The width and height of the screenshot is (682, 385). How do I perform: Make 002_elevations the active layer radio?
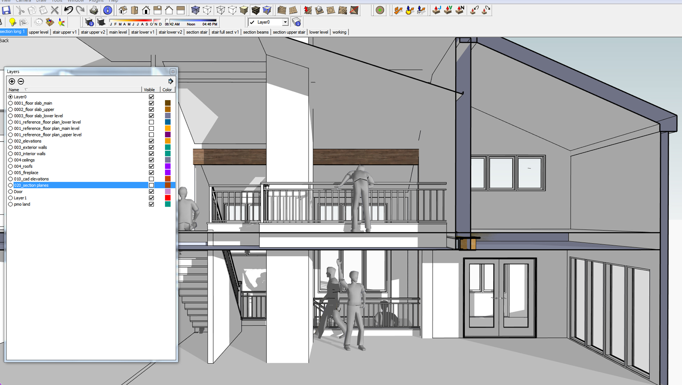11,141
